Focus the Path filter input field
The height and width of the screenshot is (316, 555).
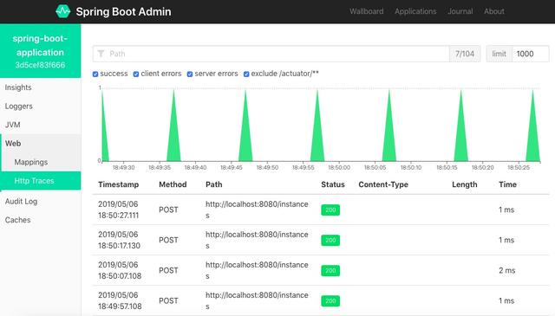(x=271, y=54)
